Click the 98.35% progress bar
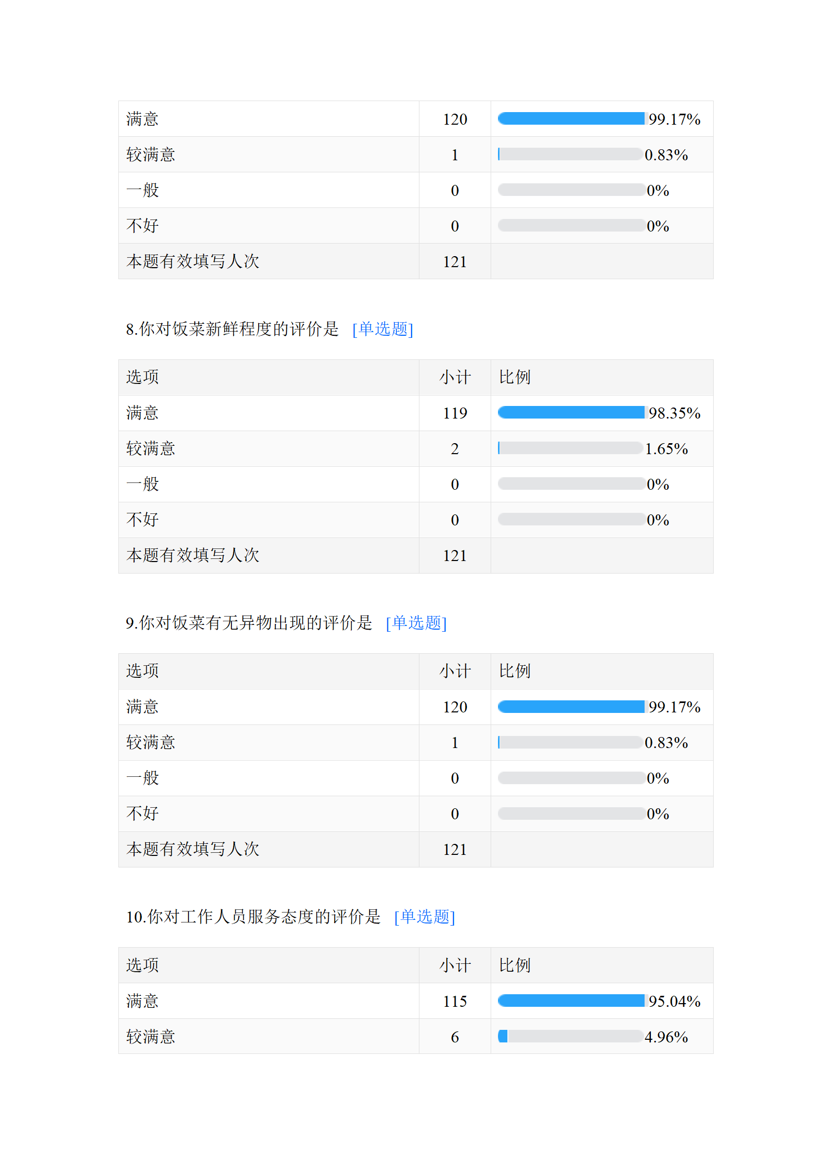 pyautogui.click(x=571, y=413)
